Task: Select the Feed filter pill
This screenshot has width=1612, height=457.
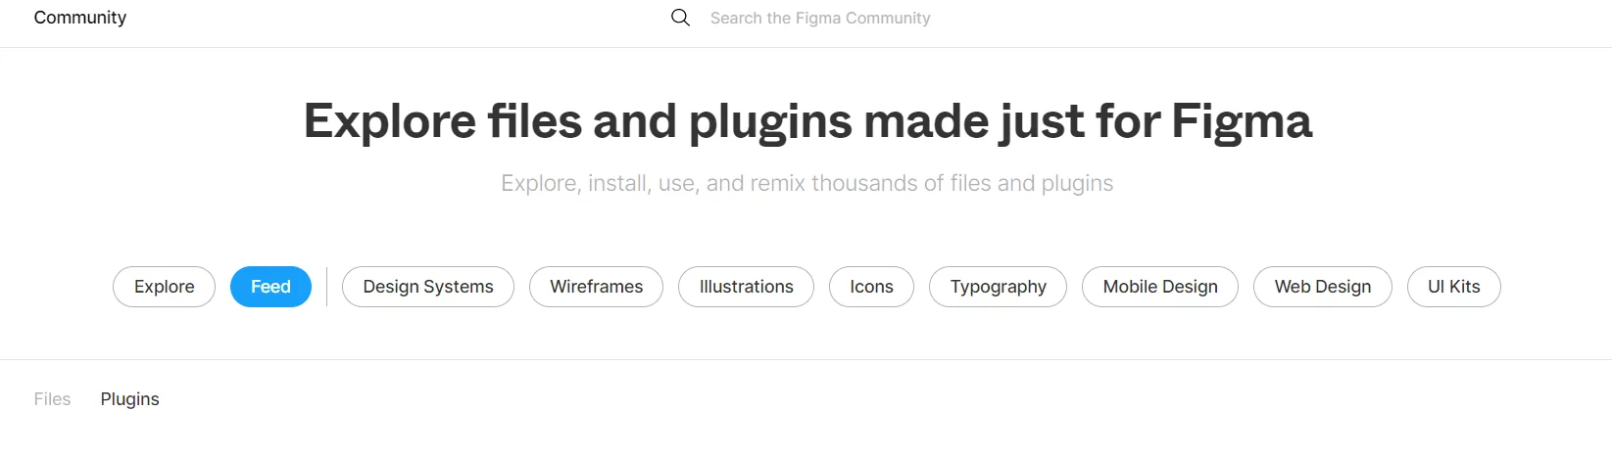Action: 270,287
